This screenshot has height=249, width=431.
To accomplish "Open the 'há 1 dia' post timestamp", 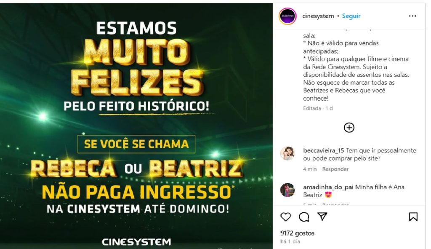I will click(290, 241).
